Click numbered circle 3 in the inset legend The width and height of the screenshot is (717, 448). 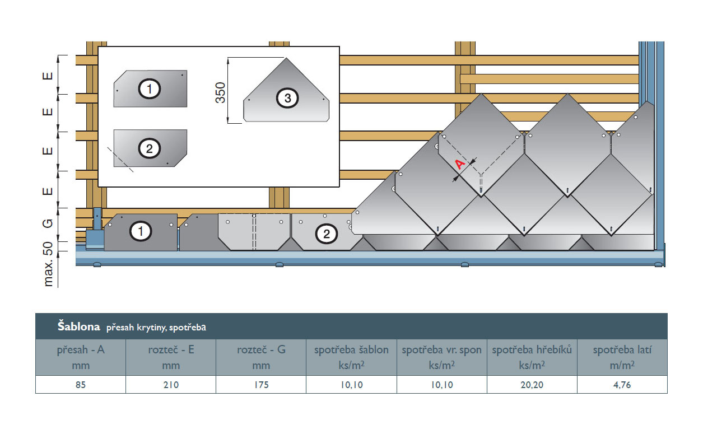click(287, 99)
